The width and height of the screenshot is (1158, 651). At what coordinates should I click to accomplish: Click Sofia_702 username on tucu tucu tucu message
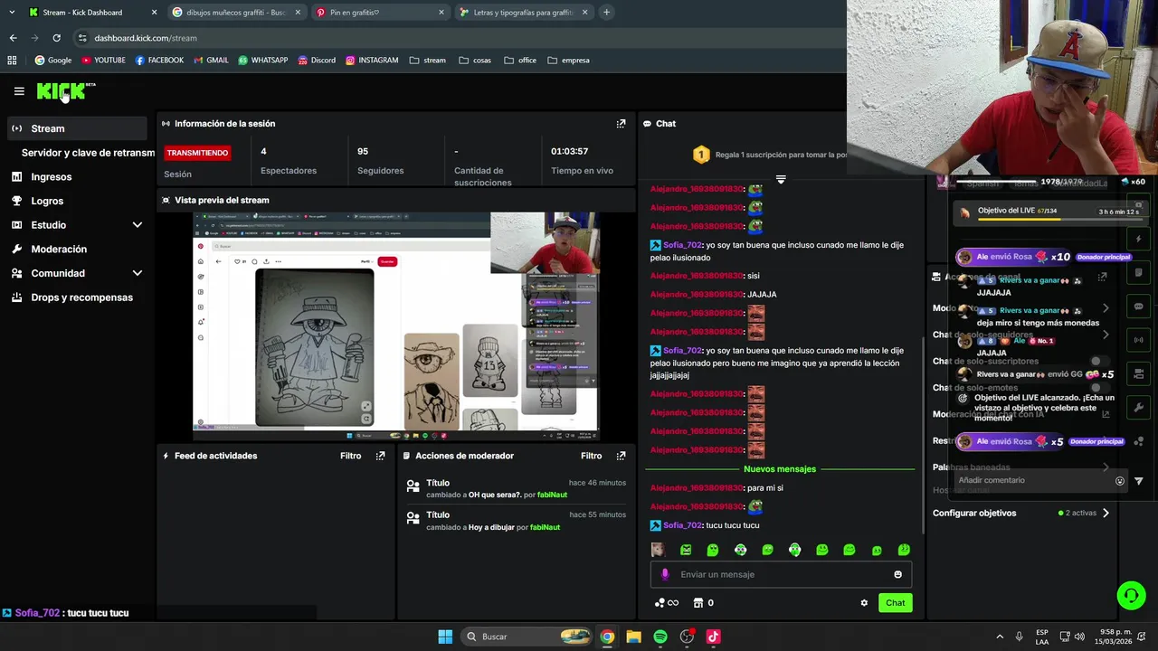[682, 525]
